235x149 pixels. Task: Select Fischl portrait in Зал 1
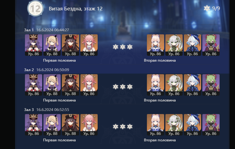[52, 45]
